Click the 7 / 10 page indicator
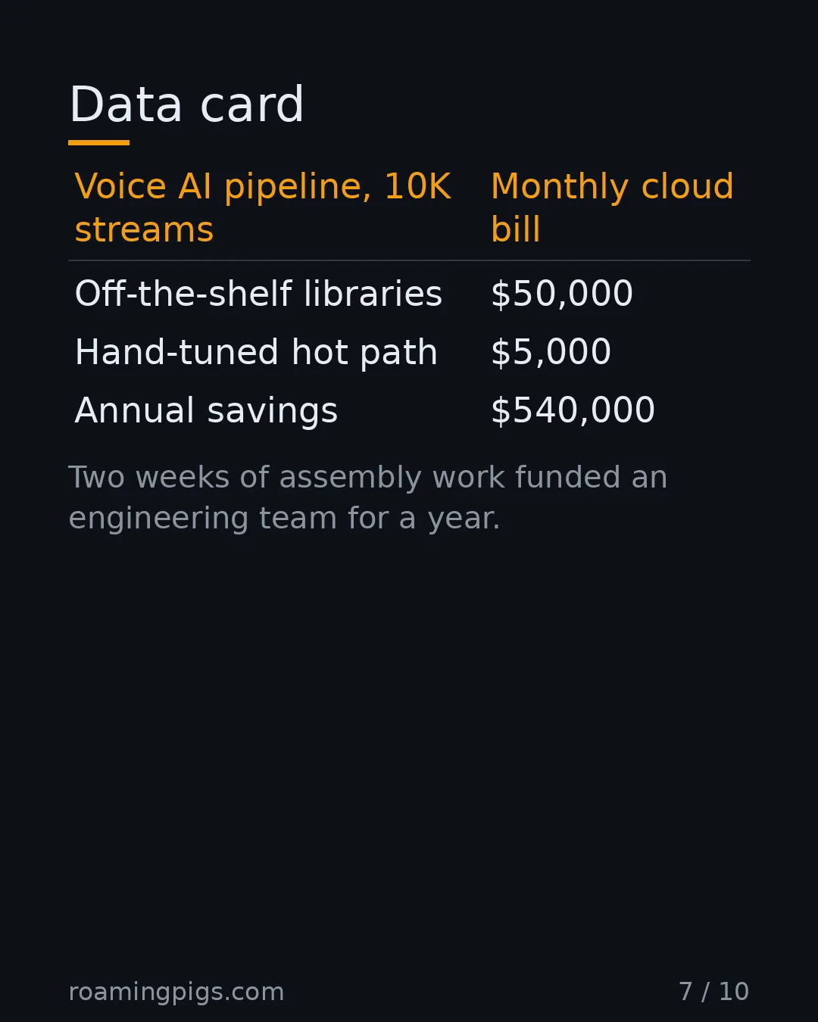 (x=714, y=992)
